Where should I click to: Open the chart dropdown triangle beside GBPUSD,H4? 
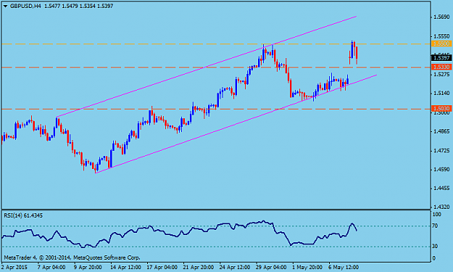pyautogui.click(x=6, y=6)
